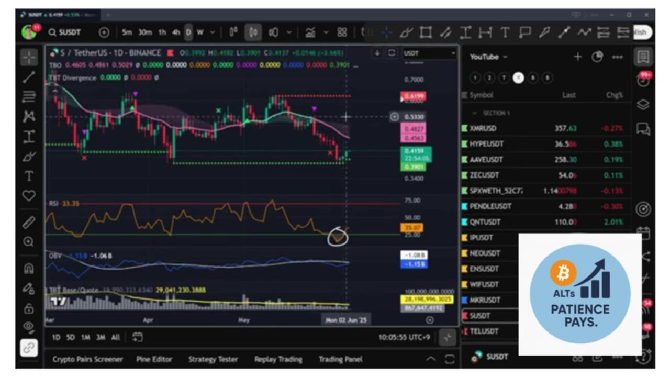Open the Pine Editor tab
The image size is (670, 377).
pyautogui.click(x=154, y=359)
